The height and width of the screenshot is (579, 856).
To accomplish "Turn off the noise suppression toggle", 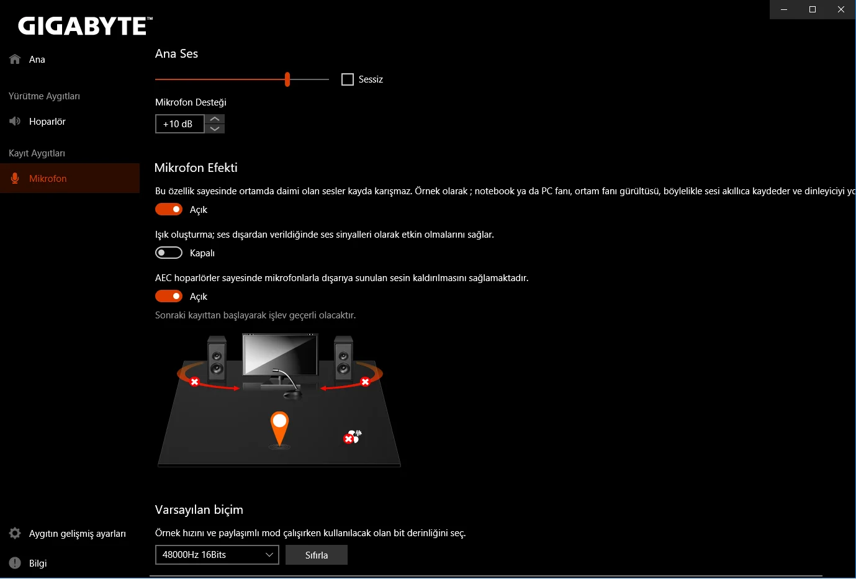I will (x=169, y=209).
